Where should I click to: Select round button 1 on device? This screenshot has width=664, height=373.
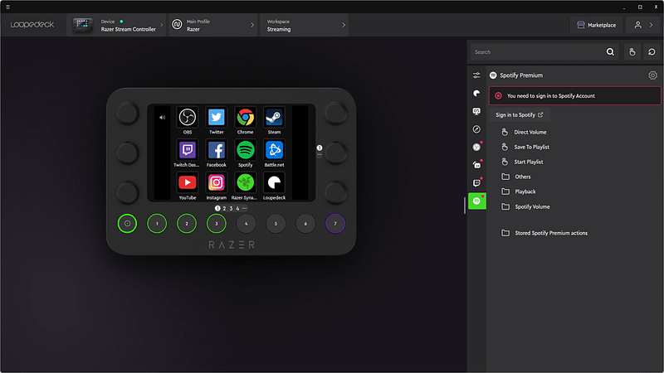(x=157, y=223)
